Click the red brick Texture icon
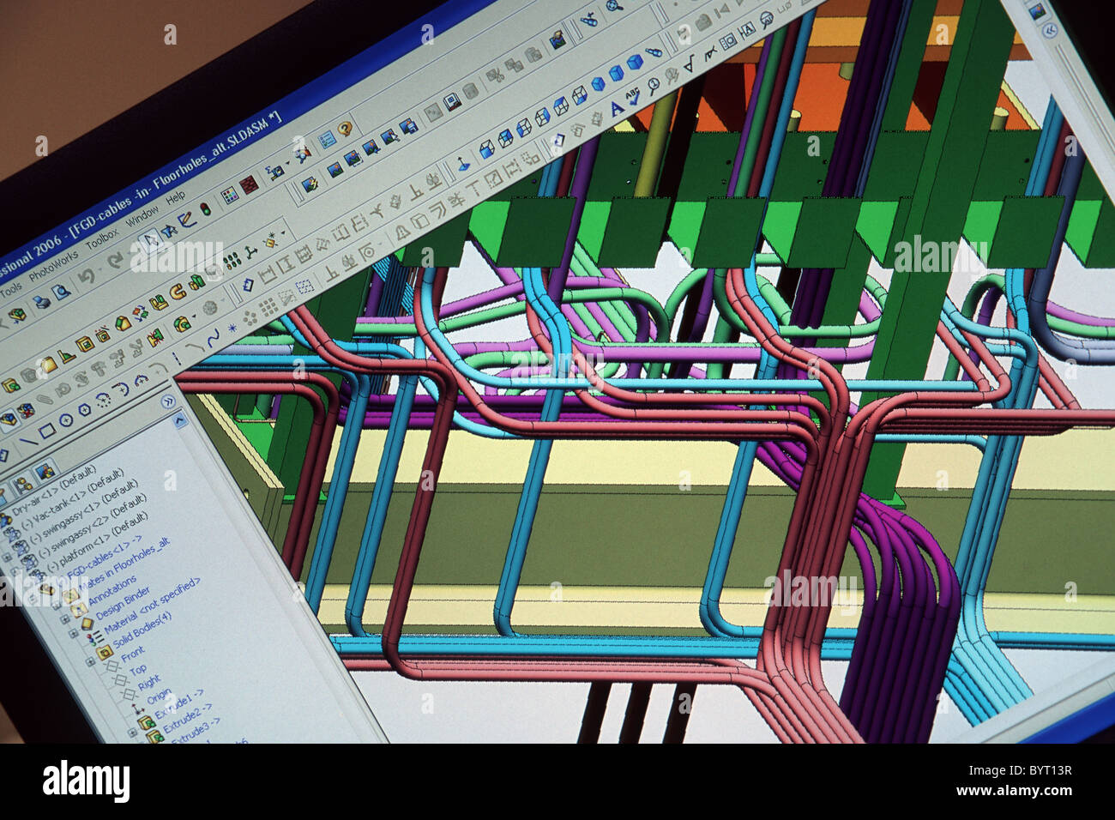The width and height of the screenshot is (1115, 820). pyautogui.click(x=250, y=185)
